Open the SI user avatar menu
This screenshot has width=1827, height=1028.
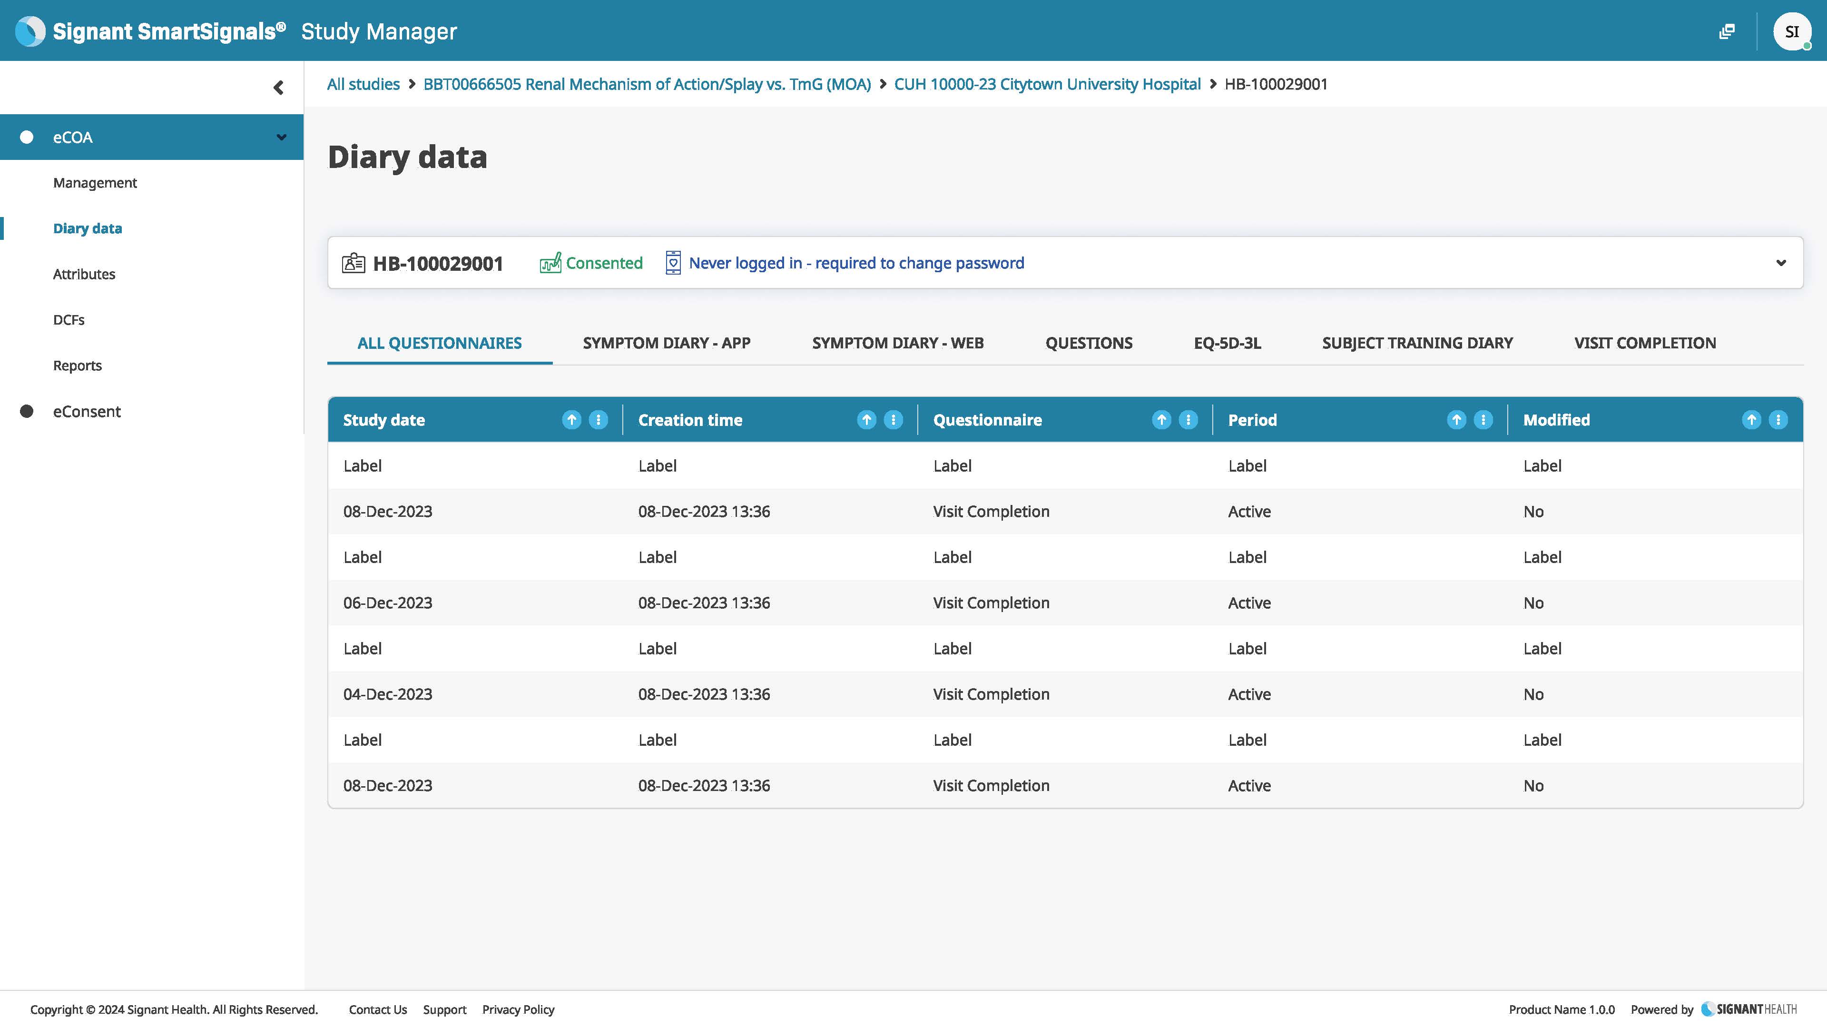pyautogui.click(x=1792, y=31)
